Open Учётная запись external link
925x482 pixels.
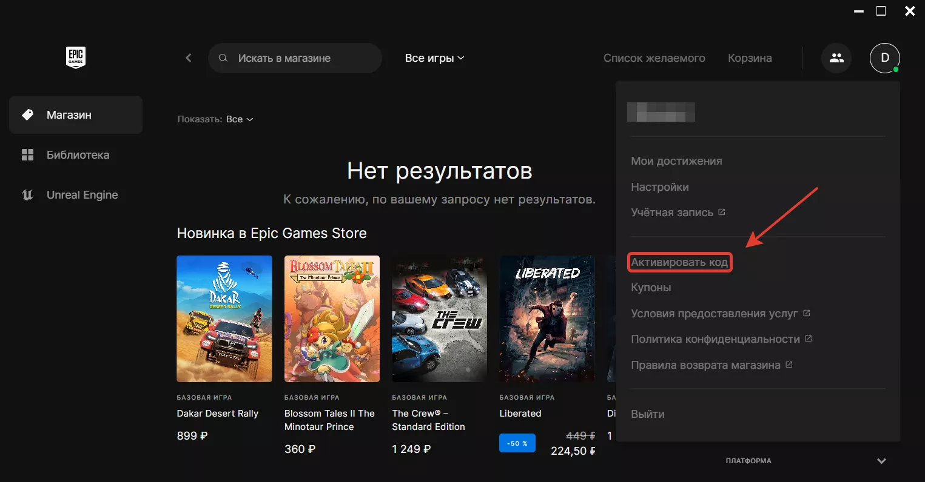pyautogui.click(x=678, y=213)
